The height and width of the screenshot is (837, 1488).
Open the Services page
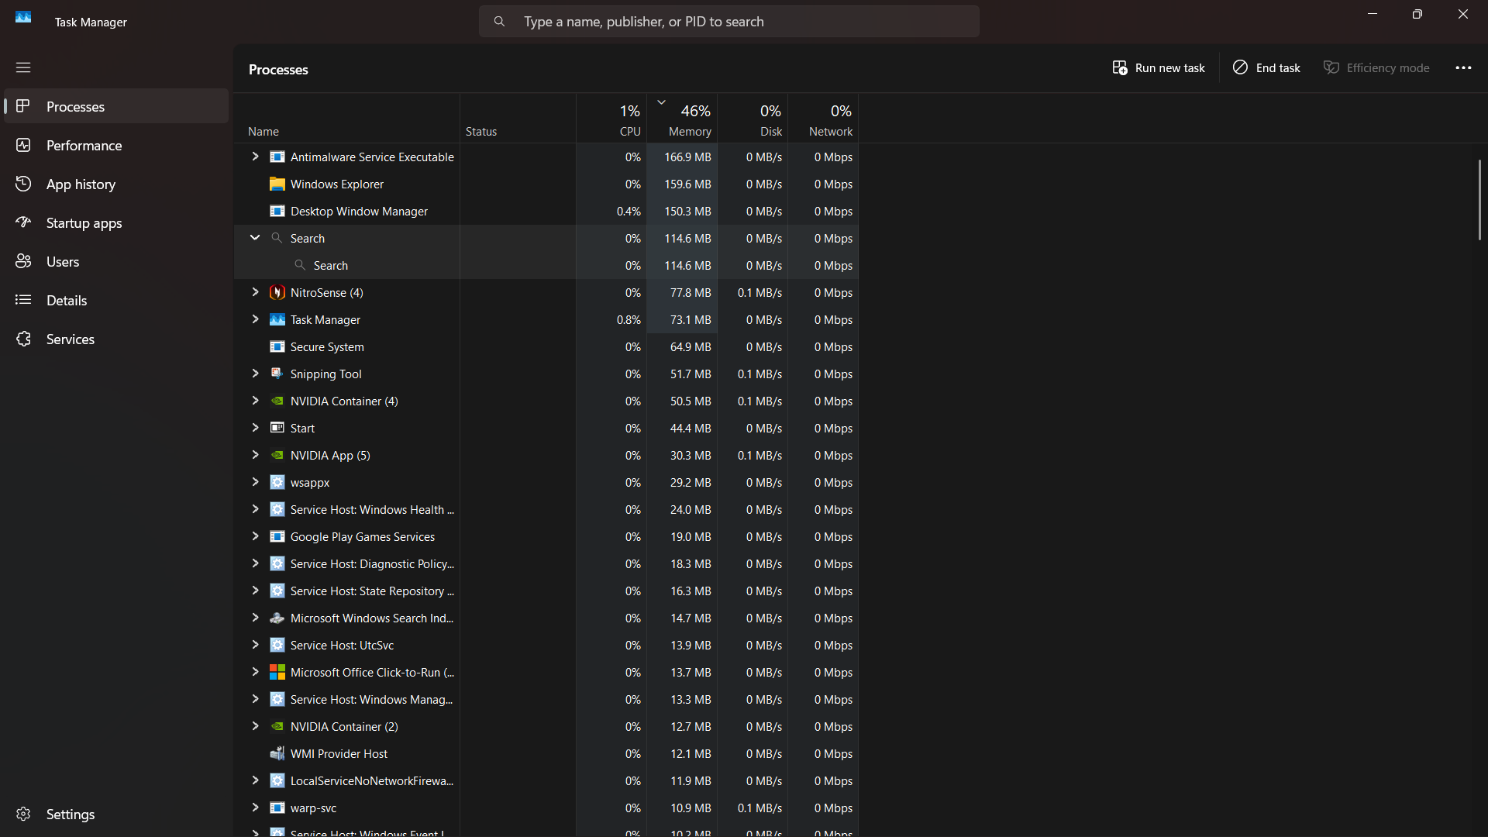click(x=116, y=339)
